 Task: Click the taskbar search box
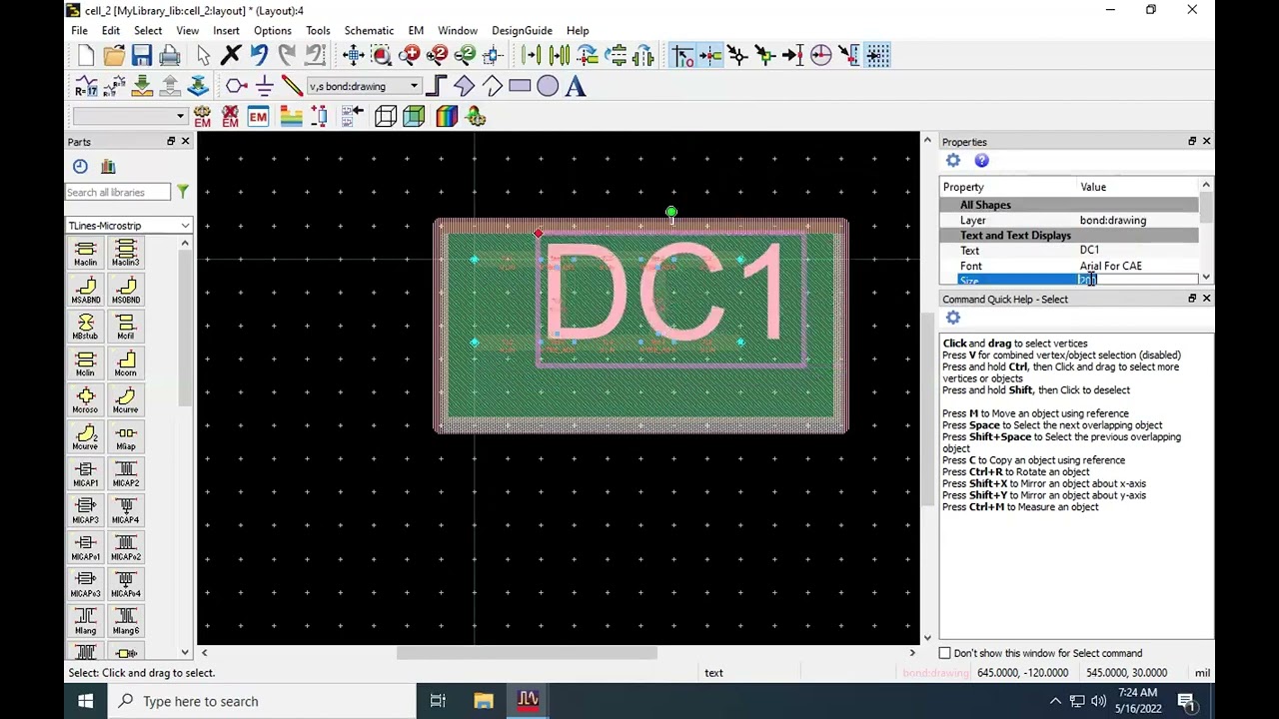262,701
